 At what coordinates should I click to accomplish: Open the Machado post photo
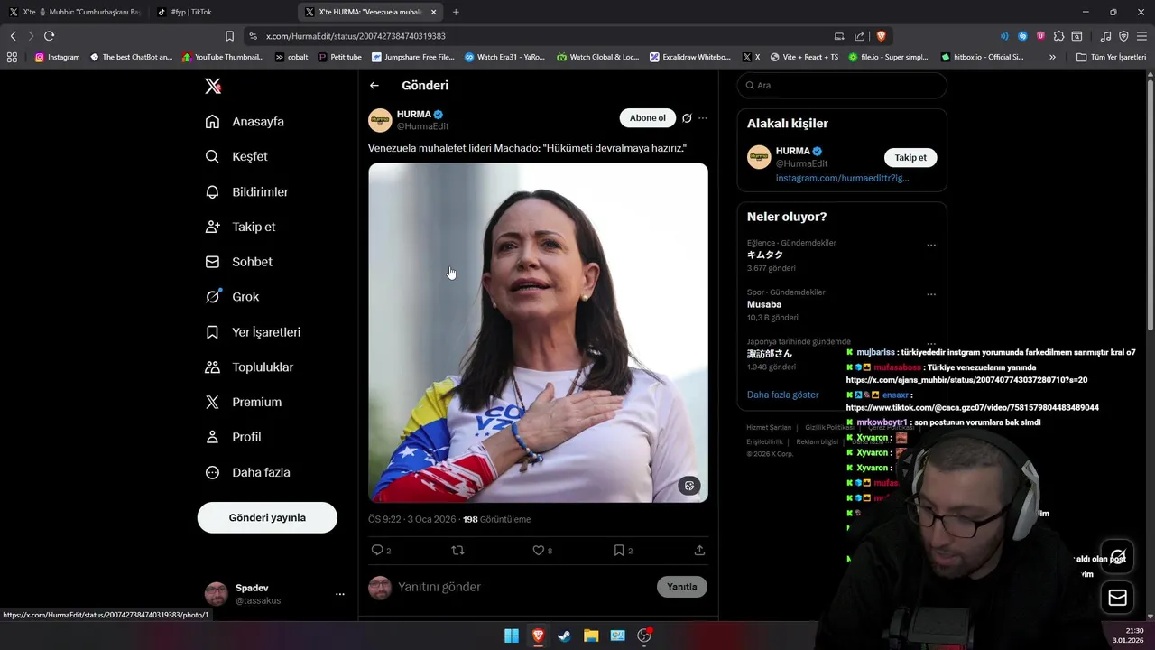coord(538,332)
